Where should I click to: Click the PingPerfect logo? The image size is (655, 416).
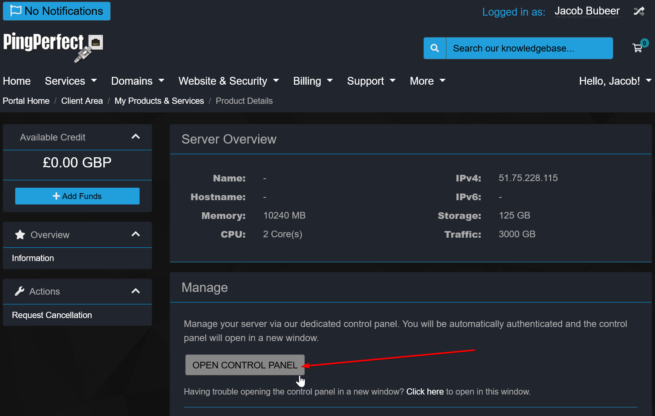[53, 46]
